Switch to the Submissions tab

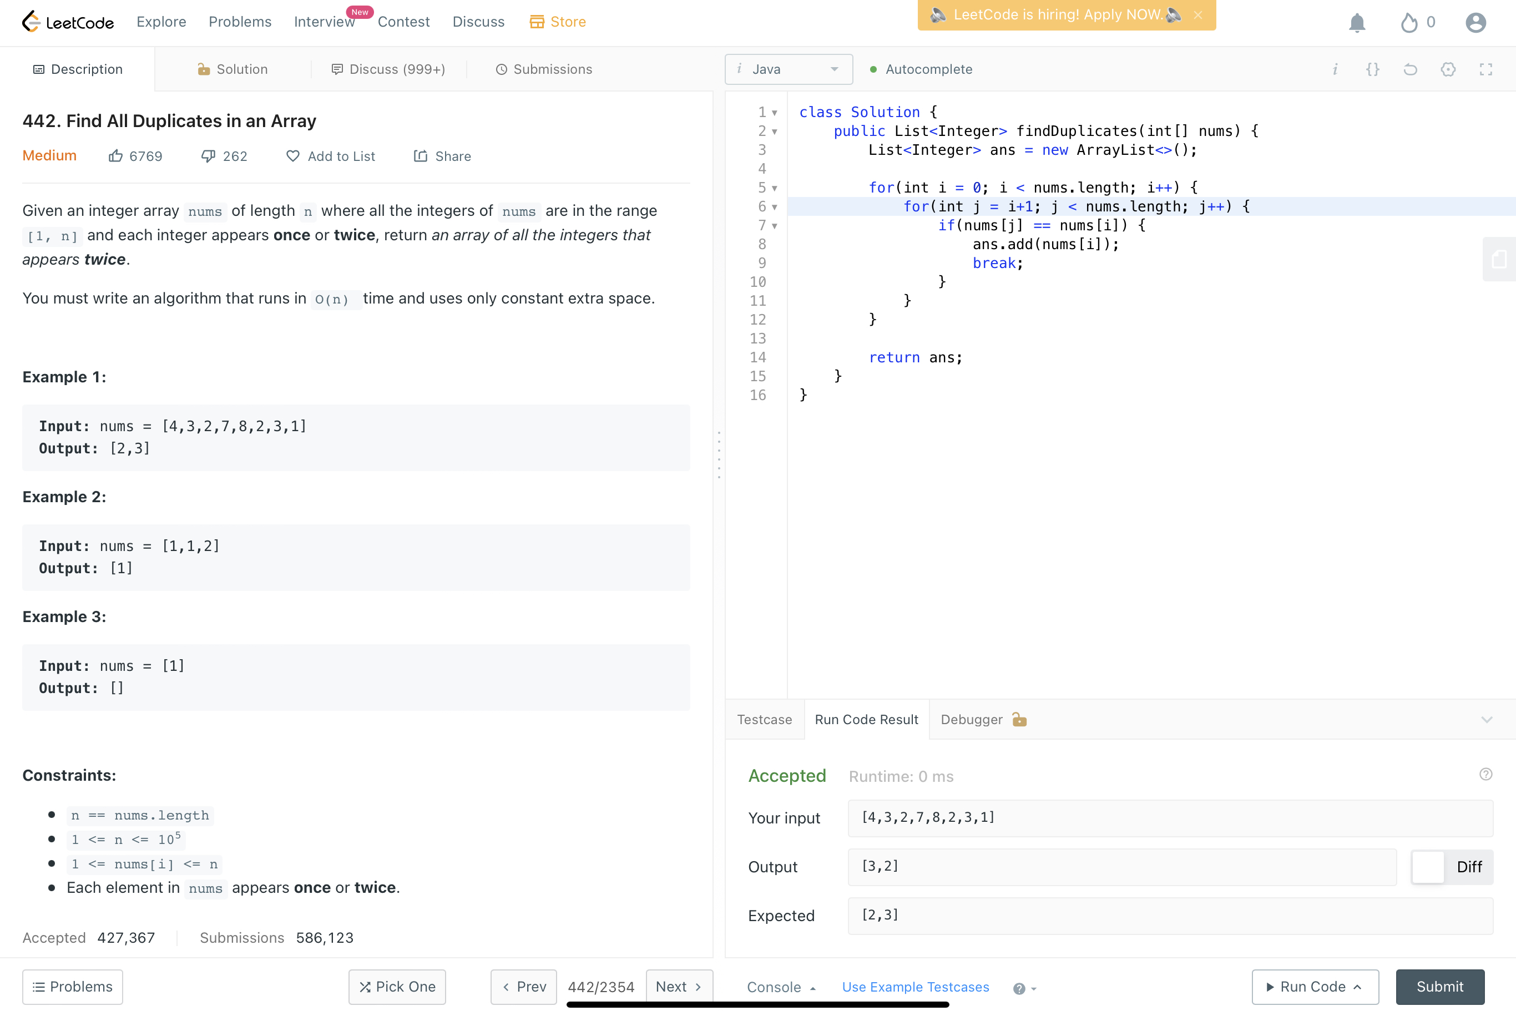pos(544,69)
